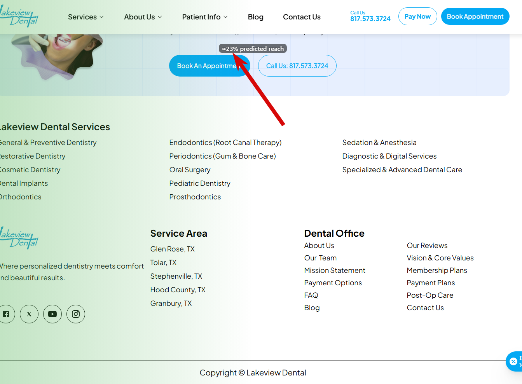Select the Stephenville, TX service area
Image resolution: width=522 pixels, height=384 pixels.
pyautogui.click(x=176, y=276)
